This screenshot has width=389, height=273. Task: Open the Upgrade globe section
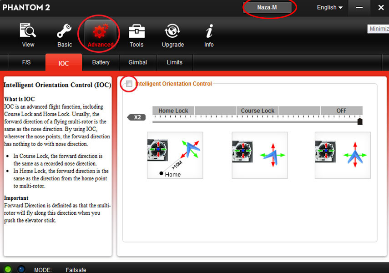coord(173,35)
